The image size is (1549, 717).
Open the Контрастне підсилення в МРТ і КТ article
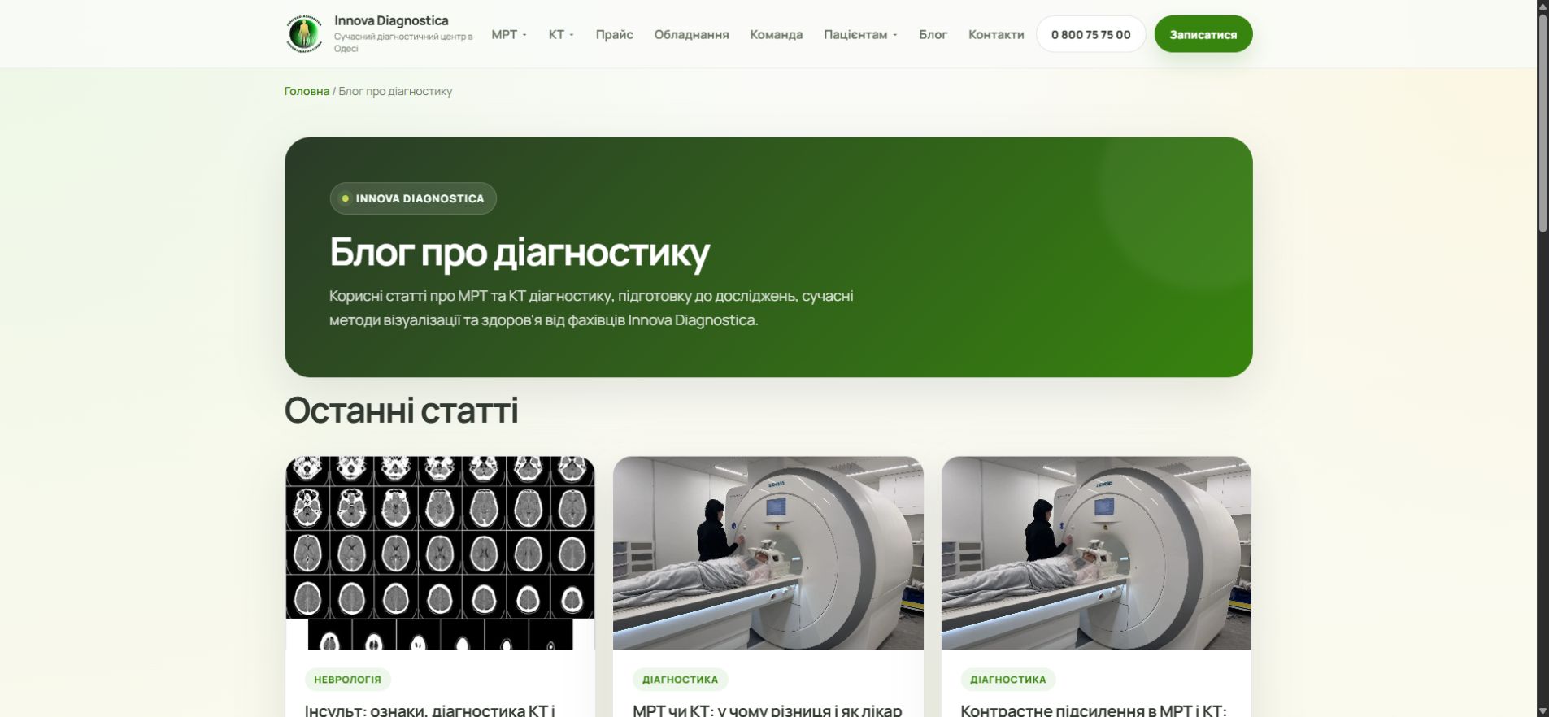1094,710
